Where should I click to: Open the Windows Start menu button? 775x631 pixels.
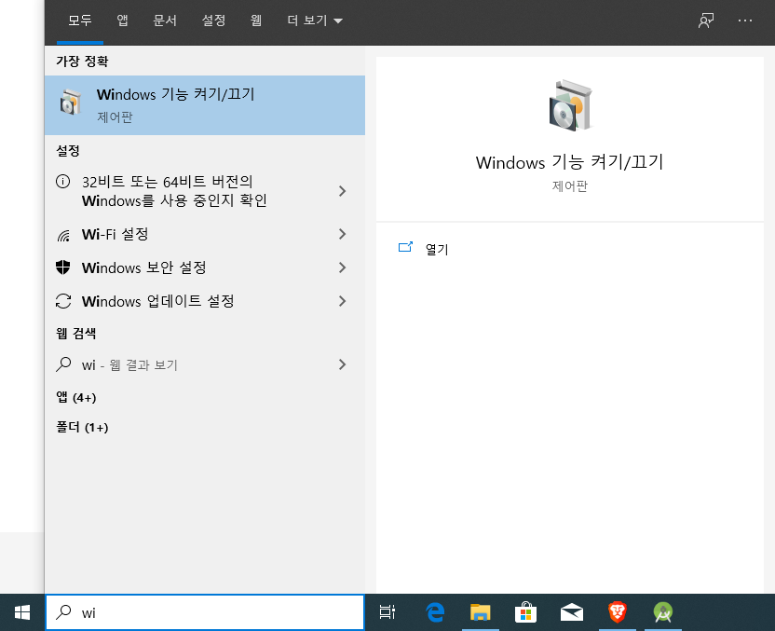coord(22,612)
